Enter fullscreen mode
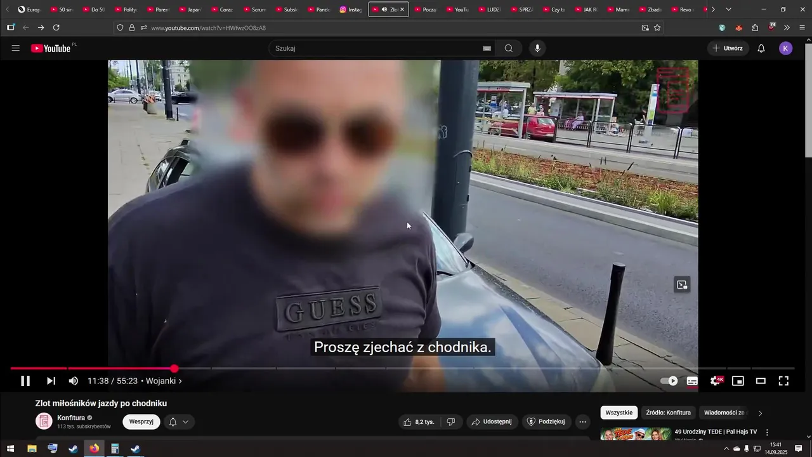Image resolution: width=812 pixels, height=457 pixels. (x=783, y=381)
